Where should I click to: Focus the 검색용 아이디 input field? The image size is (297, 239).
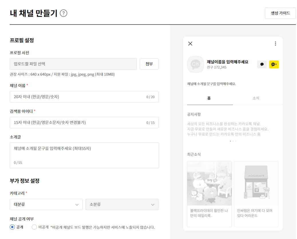[x=84, y=122]
